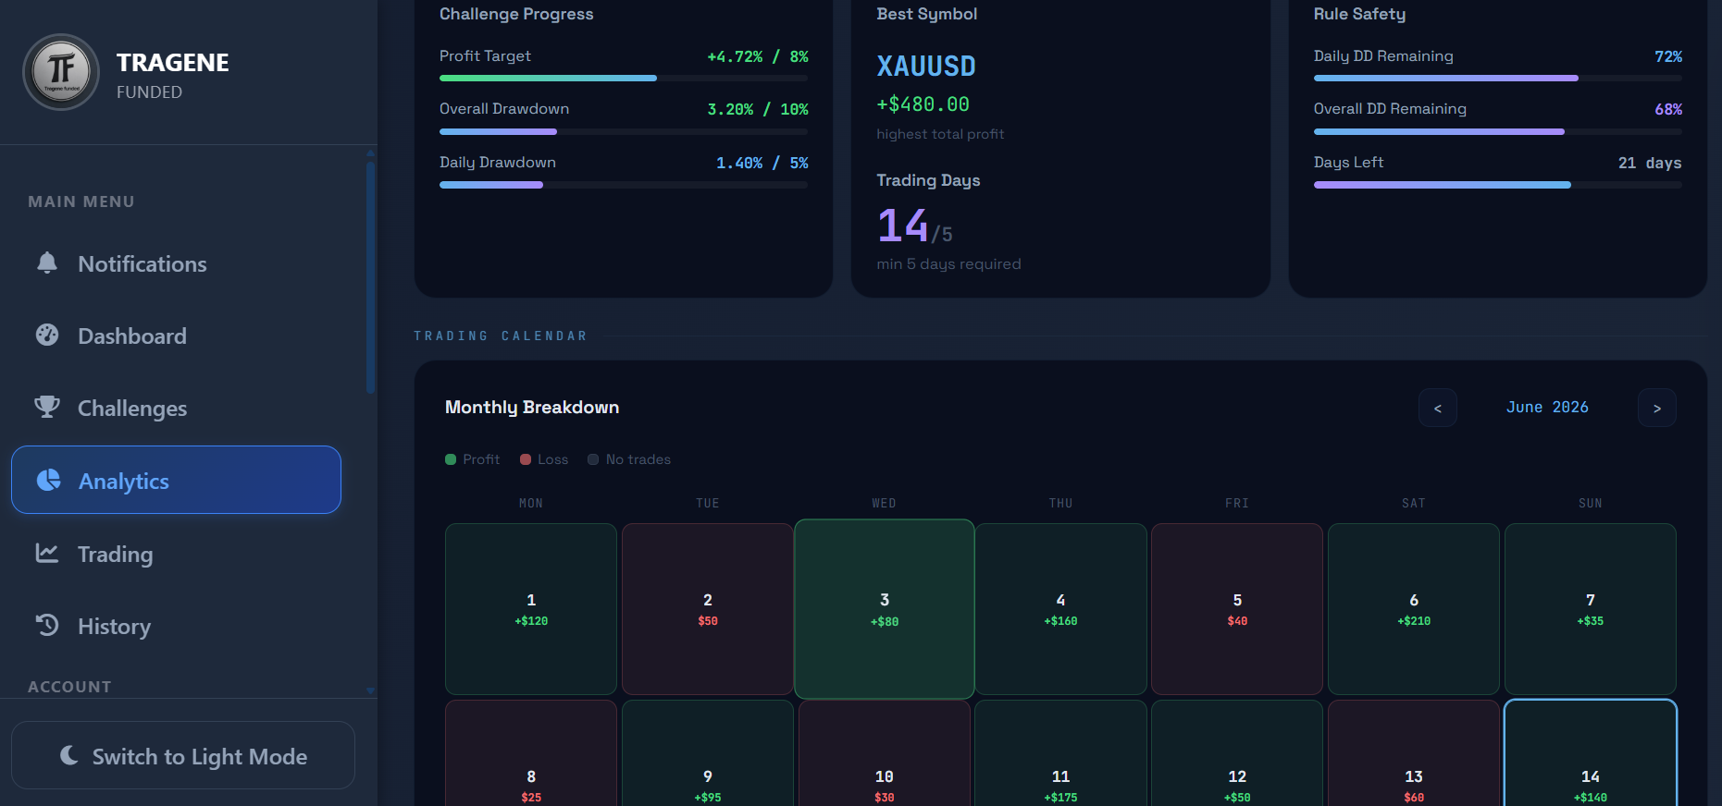
Task: Click the moon icon for light mode
Action: (x=69, y=755)
